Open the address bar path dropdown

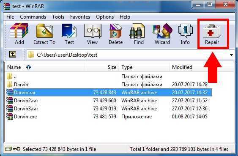[x=231, y=55]
